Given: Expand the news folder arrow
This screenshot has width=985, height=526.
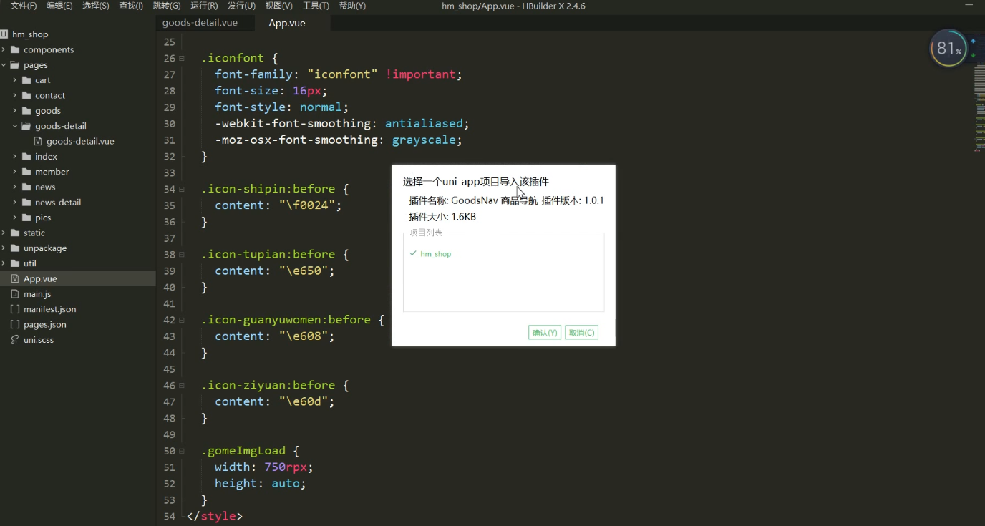Looking at the screenshot, I should 15,187.
